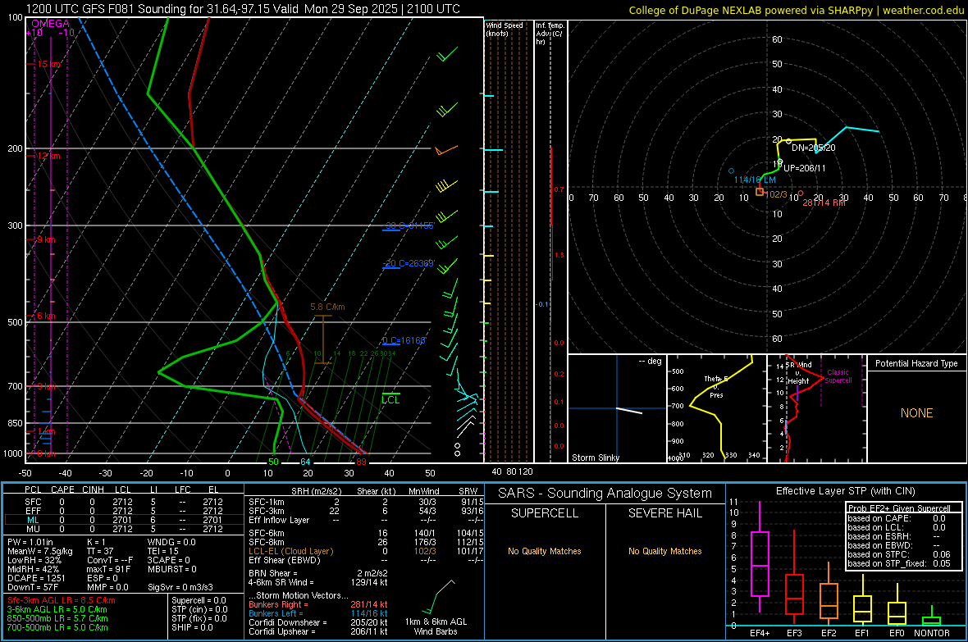
Task: Click the -30 C=31155' level label
Action: pos(409,226)
